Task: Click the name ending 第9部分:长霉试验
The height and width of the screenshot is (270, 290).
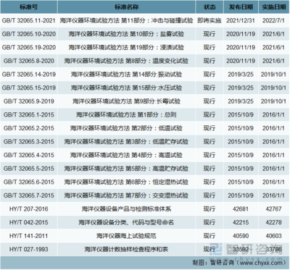Action: (x=126, y=101)
